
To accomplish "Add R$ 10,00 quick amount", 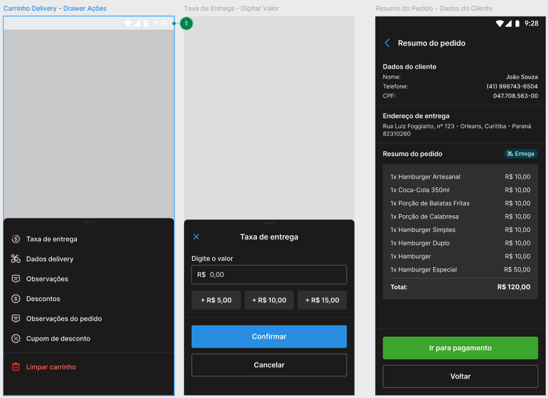I will tap(269, 300).
